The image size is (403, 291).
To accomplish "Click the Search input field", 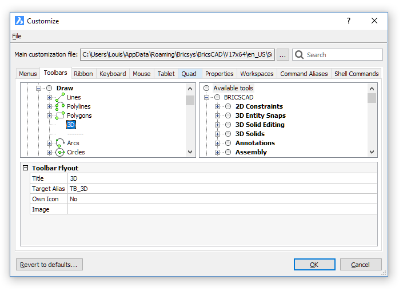I will click(337, 55).
